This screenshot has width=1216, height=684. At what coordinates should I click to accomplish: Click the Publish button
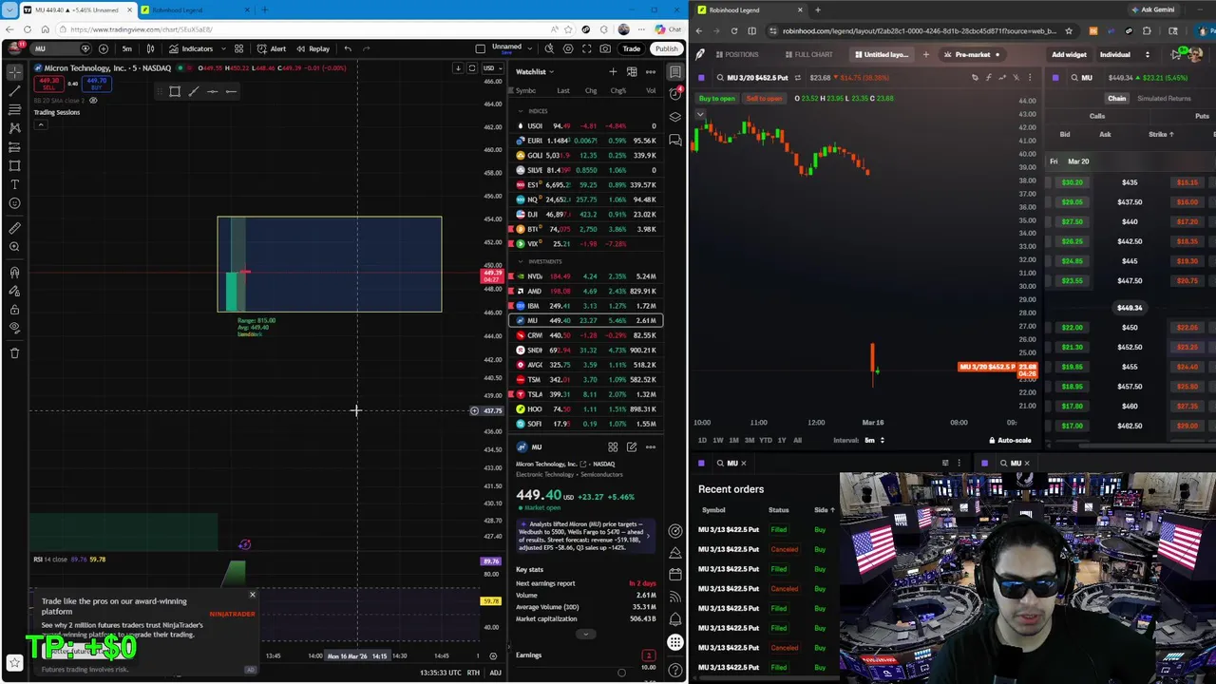tap(666, 48)
